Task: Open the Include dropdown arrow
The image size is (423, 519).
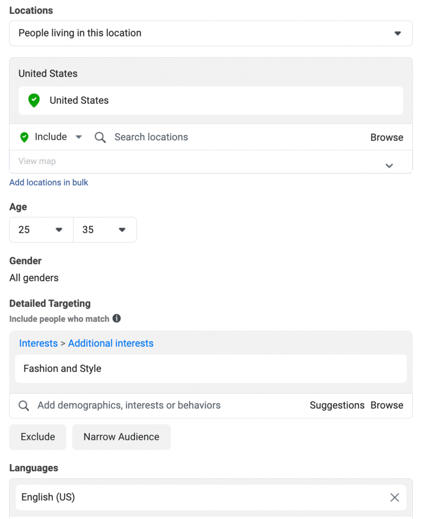Action: pos(79,137)
